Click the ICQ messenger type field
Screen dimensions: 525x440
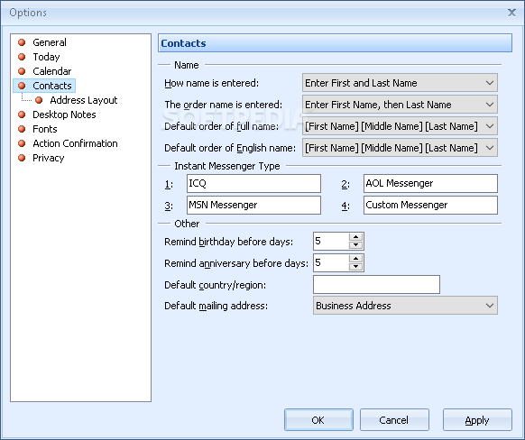(253, 183)
